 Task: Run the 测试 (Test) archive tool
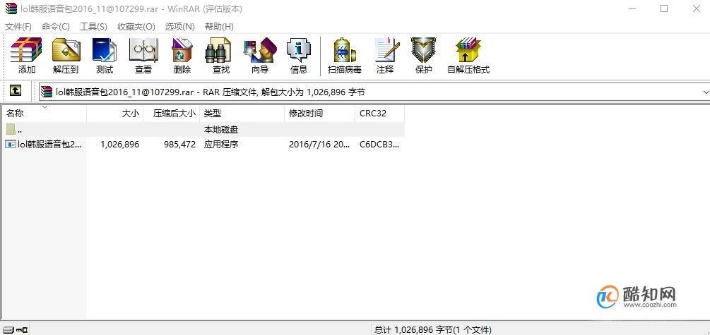click(105, 50)
